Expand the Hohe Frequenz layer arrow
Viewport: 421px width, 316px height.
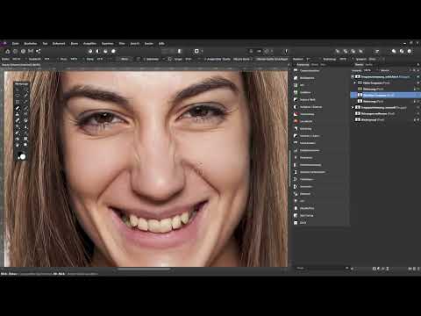pyautogui.click(x=355, y=83)
